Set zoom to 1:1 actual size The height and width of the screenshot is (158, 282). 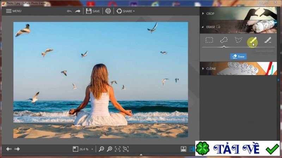point(118,149)
